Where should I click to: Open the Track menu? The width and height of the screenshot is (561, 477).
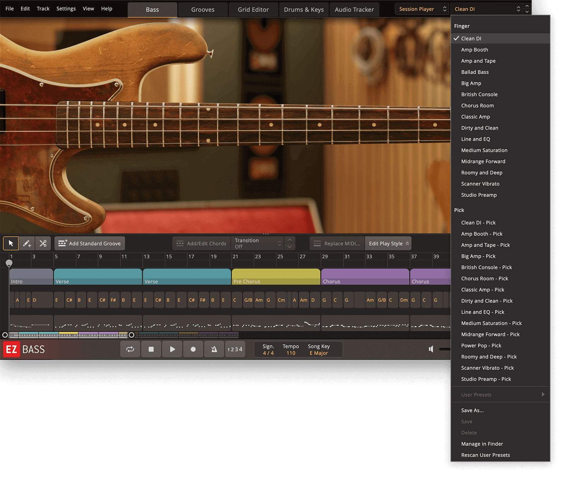pos(43,8)
